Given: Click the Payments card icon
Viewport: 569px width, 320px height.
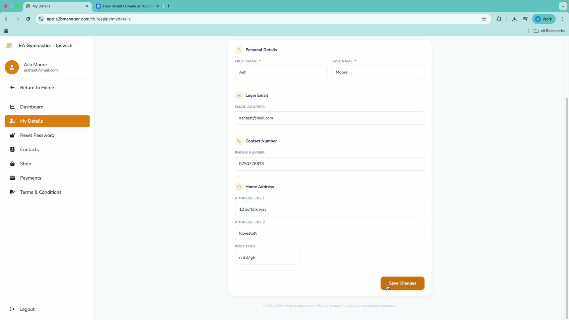Looking at the screenshot, I should click(12, 178).
